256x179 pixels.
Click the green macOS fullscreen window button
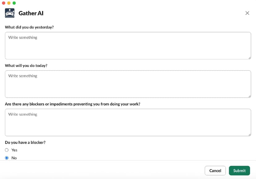[14, 3]
